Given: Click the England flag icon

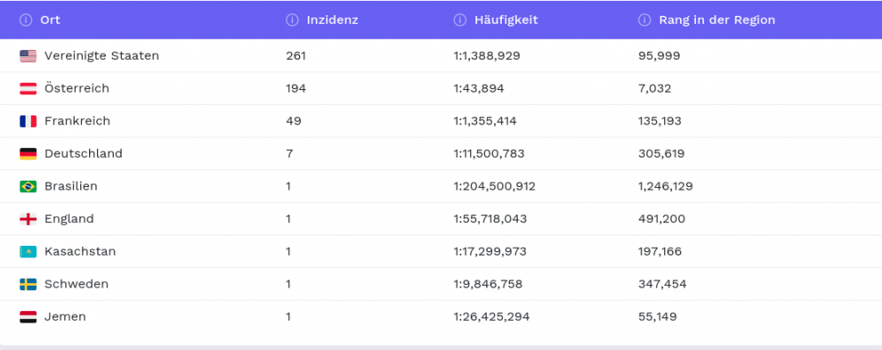Looking at the screenshot, I should [28, 219].
